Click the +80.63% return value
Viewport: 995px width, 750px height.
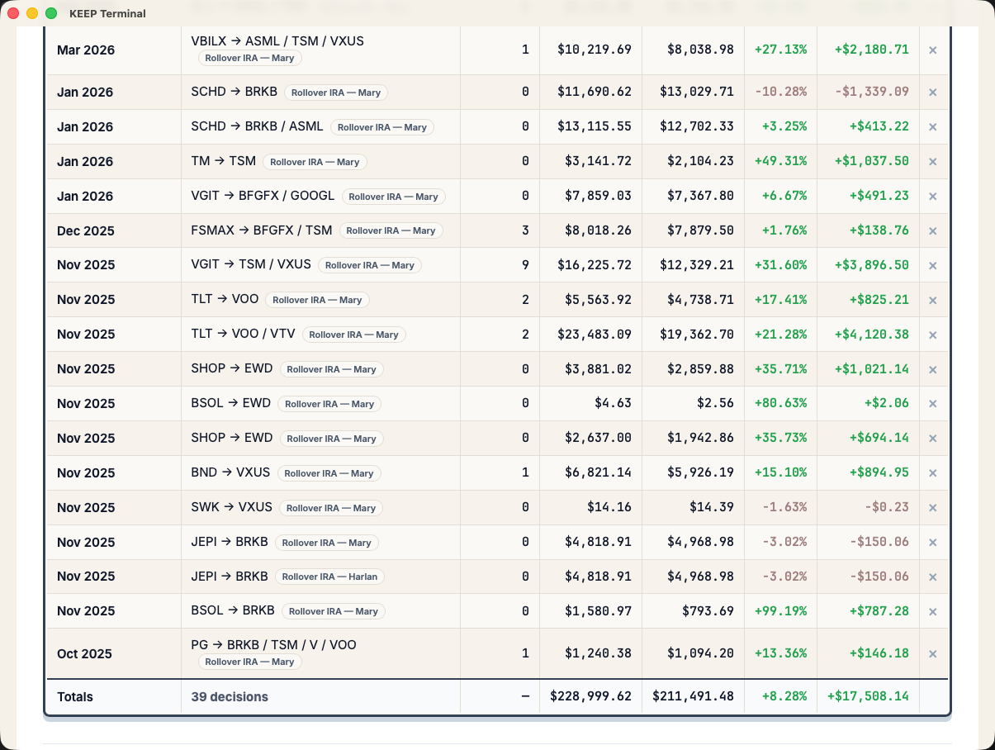(x=780, y=403)
